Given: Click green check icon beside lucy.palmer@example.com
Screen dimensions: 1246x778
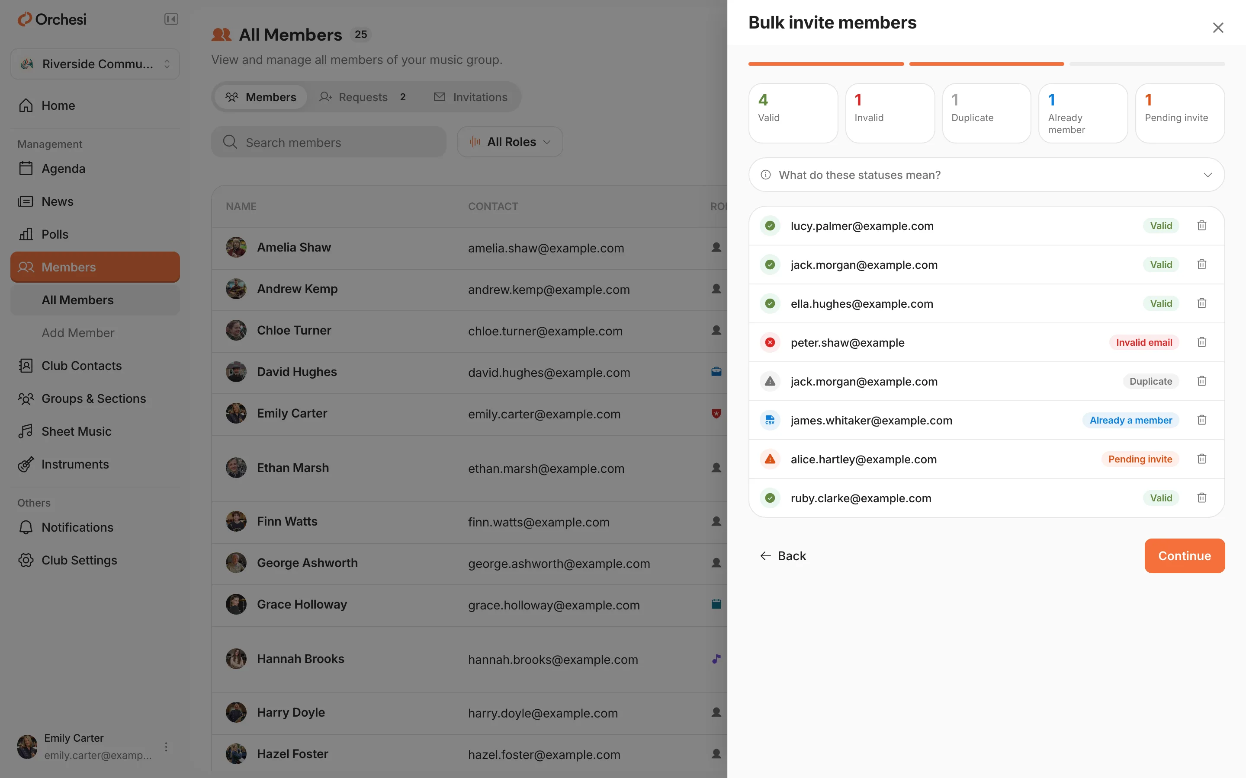Looking at the screenshot, I should pyautogui.click(x=770, y=225).
